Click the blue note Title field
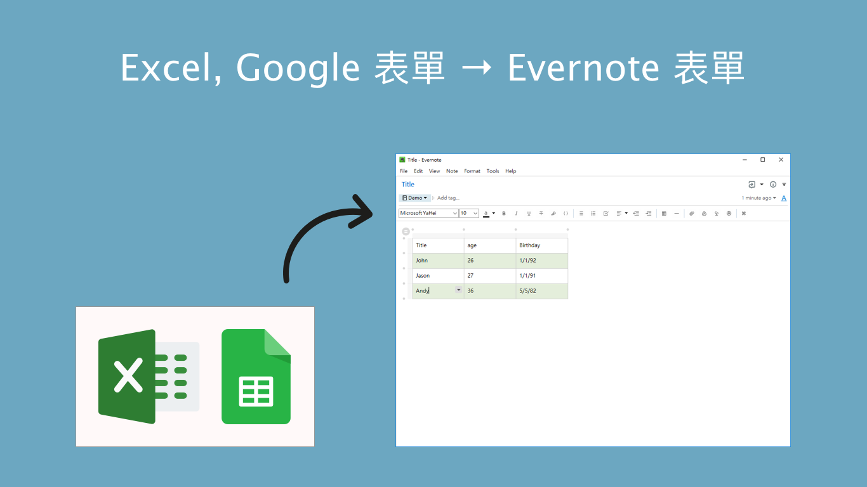 pyautogui.click(x=408, y=185)
